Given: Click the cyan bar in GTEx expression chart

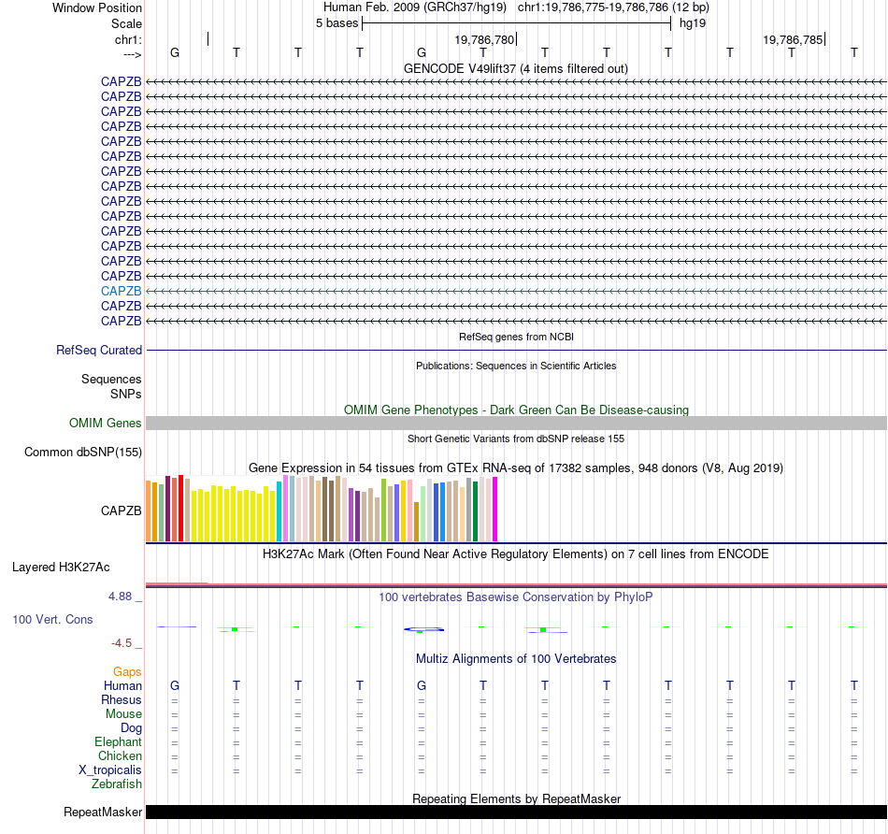Looking at the screenshot, I should pos(279,511).
